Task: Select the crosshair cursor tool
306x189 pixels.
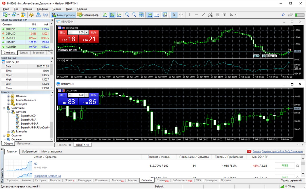Action: point(181,15)
